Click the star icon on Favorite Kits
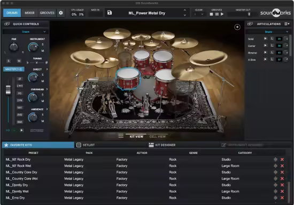This screenshot has width=294, height=205. click(6, 145)
